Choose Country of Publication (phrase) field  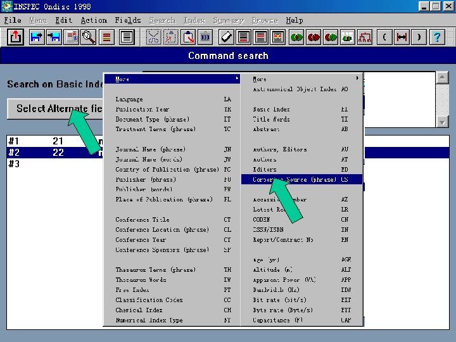pos(172,169)
